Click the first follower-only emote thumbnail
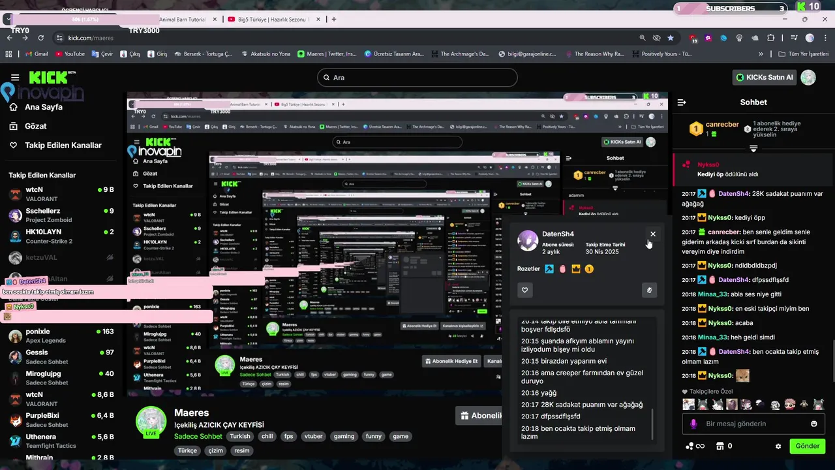This screenshot has width=835, height=470. (688, 404)
